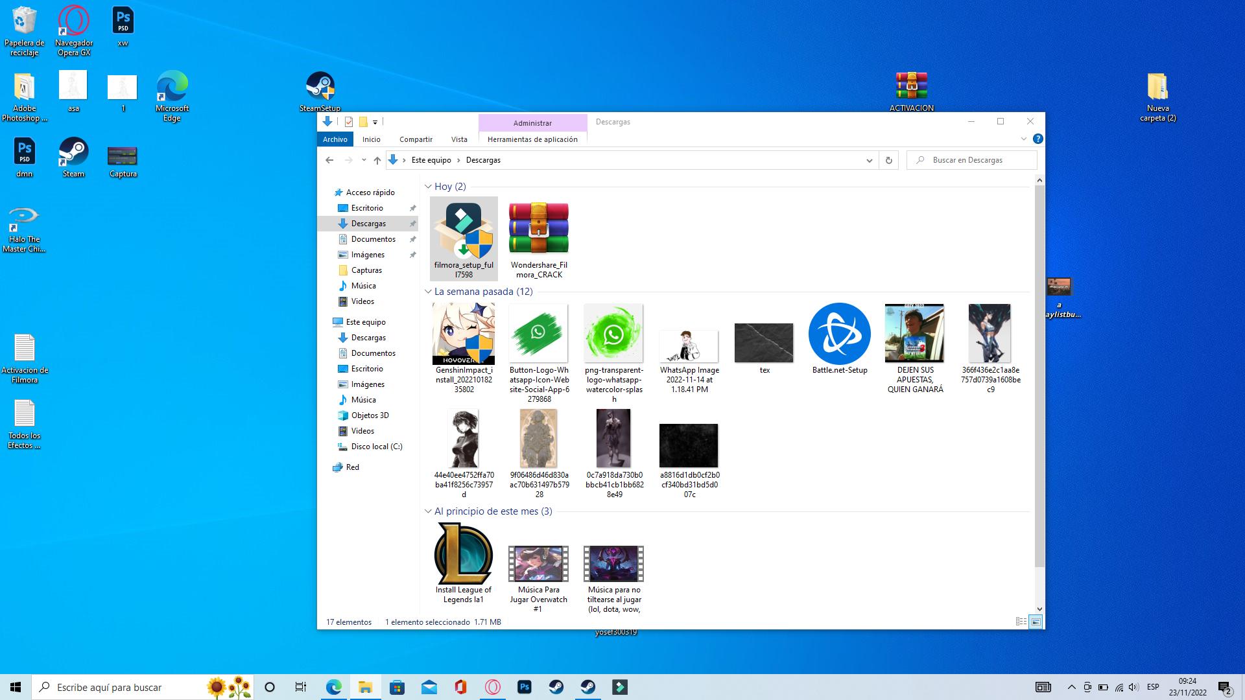Expand the ribbon with the chevron

tap(1023, 139)
